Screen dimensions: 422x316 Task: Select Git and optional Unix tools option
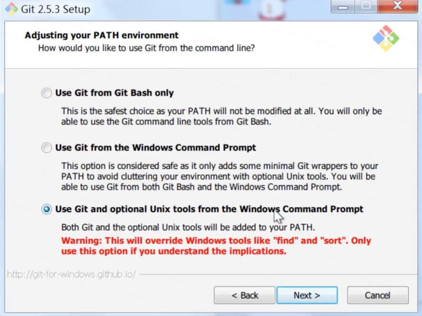pyautogui.click(x=46, y=209)
